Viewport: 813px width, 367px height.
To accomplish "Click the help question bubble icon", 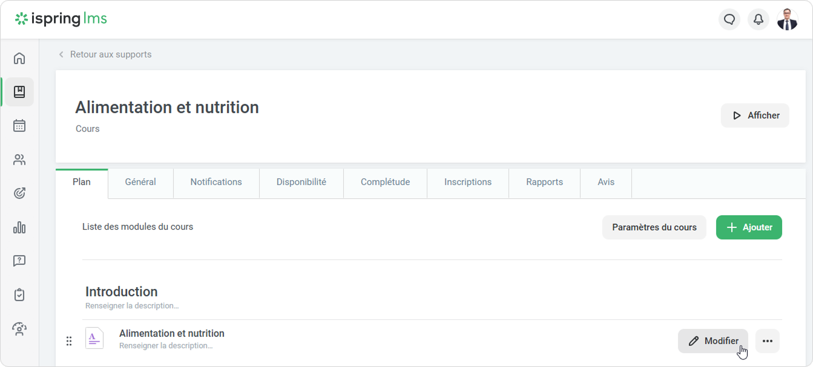I will tap(19, 261).
